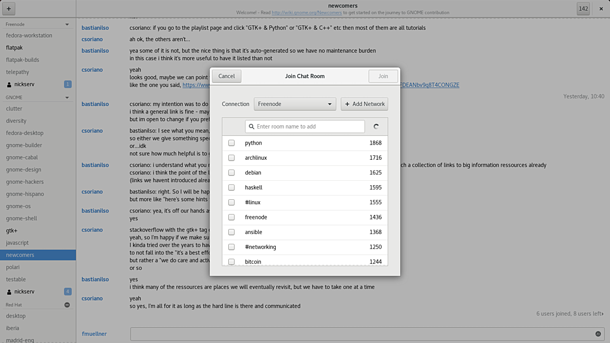This screenshot has height=343, width=610.
Task: Open nickserv private chat under GNOME
Action: 24,292
